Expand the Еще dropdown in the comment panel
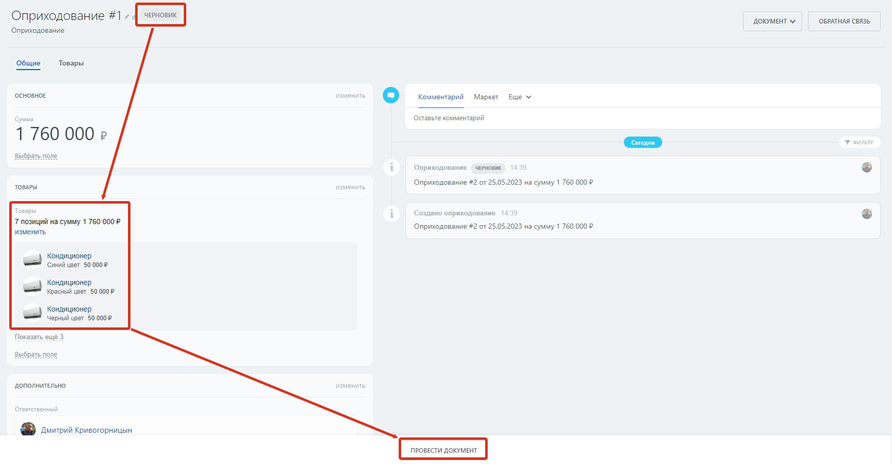The height and width of the screenshot is (464, 892). pyautogui.click(x=520, y=97)
